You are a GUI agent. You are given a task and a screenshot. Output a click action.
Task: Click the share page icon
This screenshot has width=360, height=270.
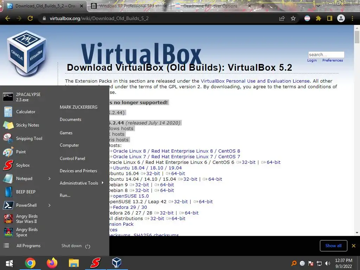point(282,18)
